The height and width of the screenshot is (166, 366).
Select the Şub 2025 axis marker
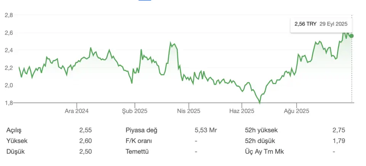pyautogui.click(x=135, y=111)
